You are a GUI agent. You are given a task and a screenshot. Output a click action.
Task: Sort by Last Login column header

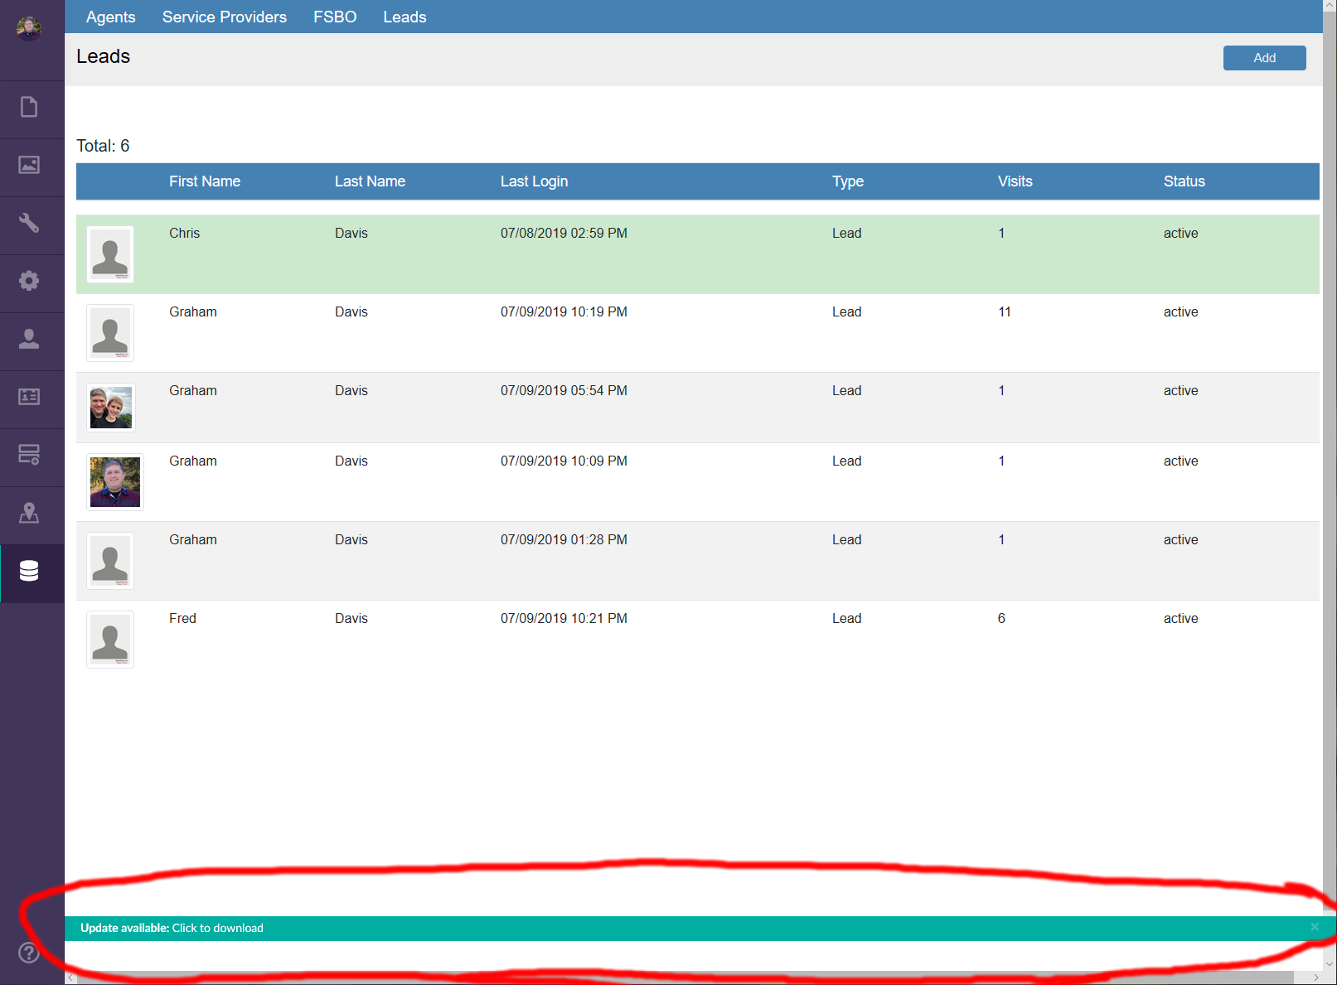[x=534, y=181]
